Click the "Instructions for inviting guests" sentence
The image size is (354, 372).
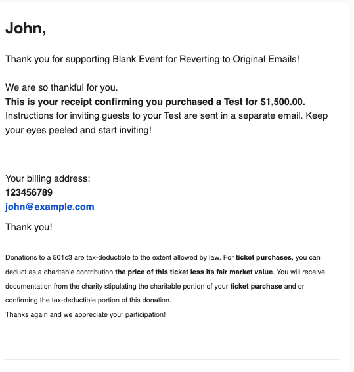click(x=166, y=115)
